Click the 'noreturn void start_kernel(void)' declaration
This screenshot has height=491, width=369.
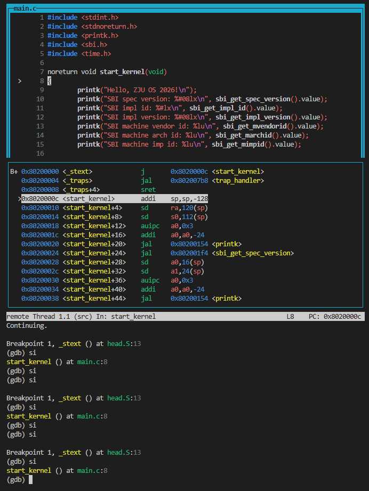click(x=107, y=72)
